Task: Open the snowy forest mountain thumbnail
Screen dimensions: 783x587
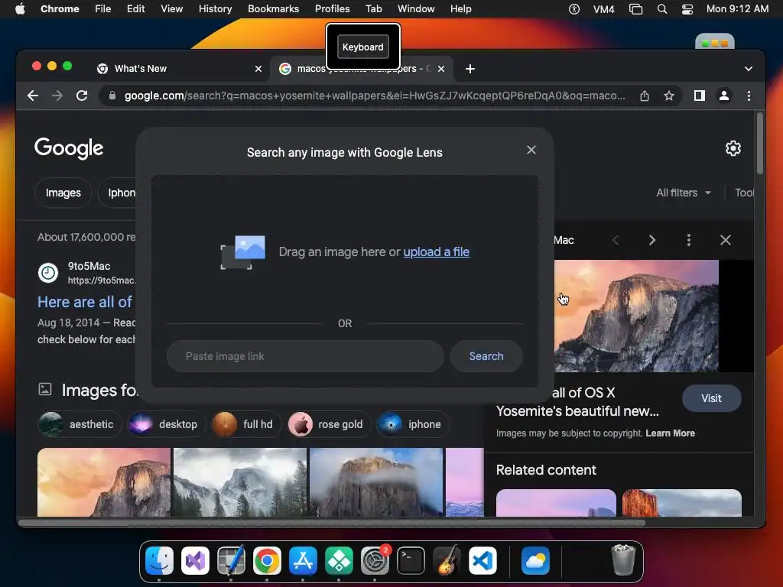Action: click(x=240, y=482)
